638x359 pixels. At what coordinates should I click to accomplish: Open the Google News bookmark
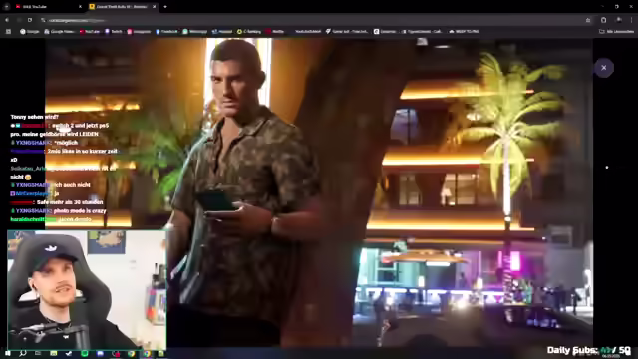(60, 31)
